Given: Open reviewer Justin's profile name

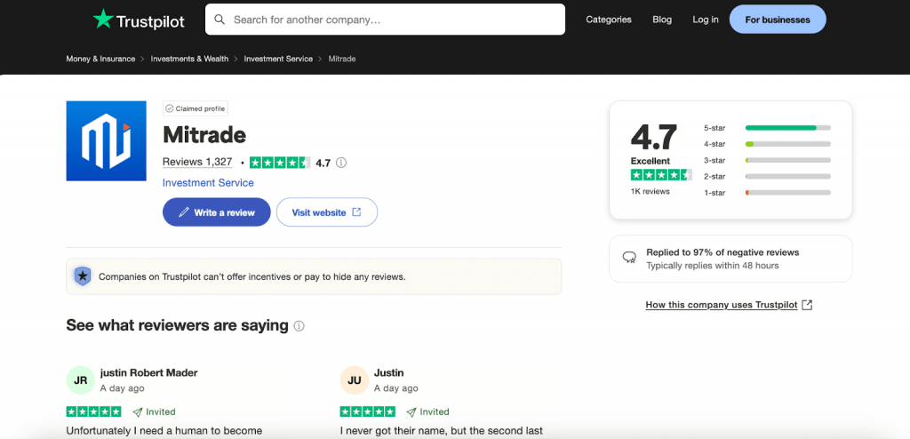Looking at the screenshot, I should [x=389, y=373].
